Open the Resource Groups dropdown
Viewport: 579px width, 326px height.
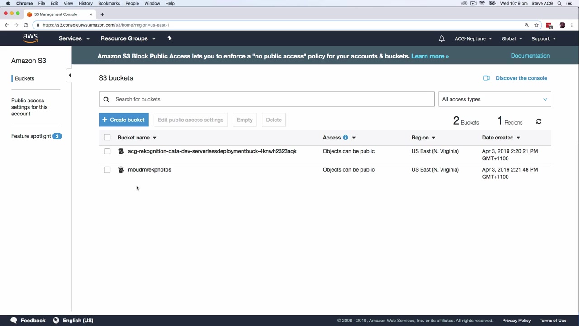coord(128,38)
